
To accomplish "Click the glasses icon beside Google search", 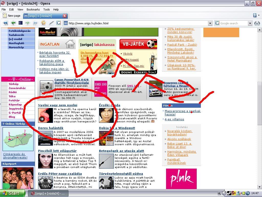I will tap(257, 23).
